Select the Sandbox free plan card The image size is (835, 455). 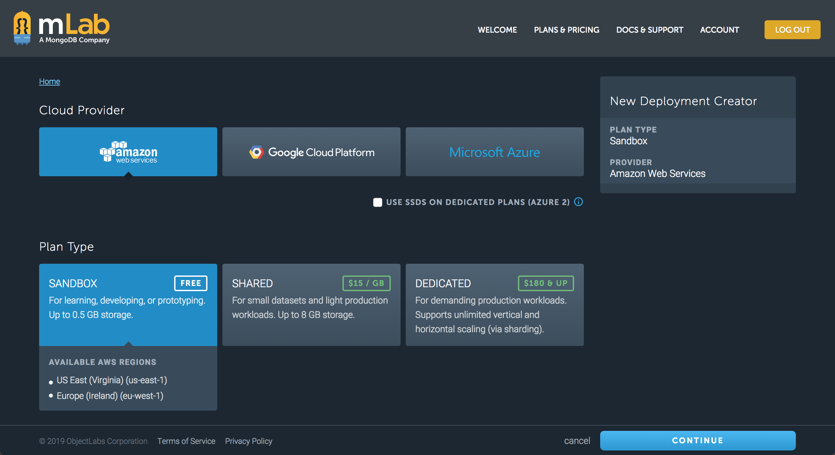(x=128, y=305)
